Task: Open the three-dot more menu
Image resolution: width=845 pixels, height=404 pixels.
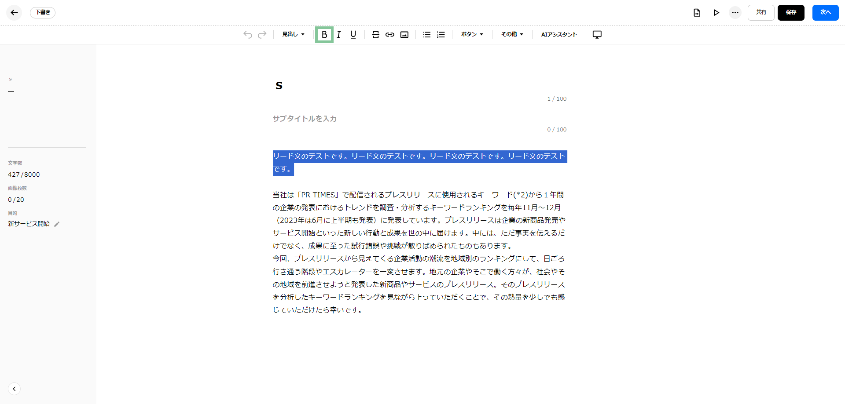Action: 735,13
